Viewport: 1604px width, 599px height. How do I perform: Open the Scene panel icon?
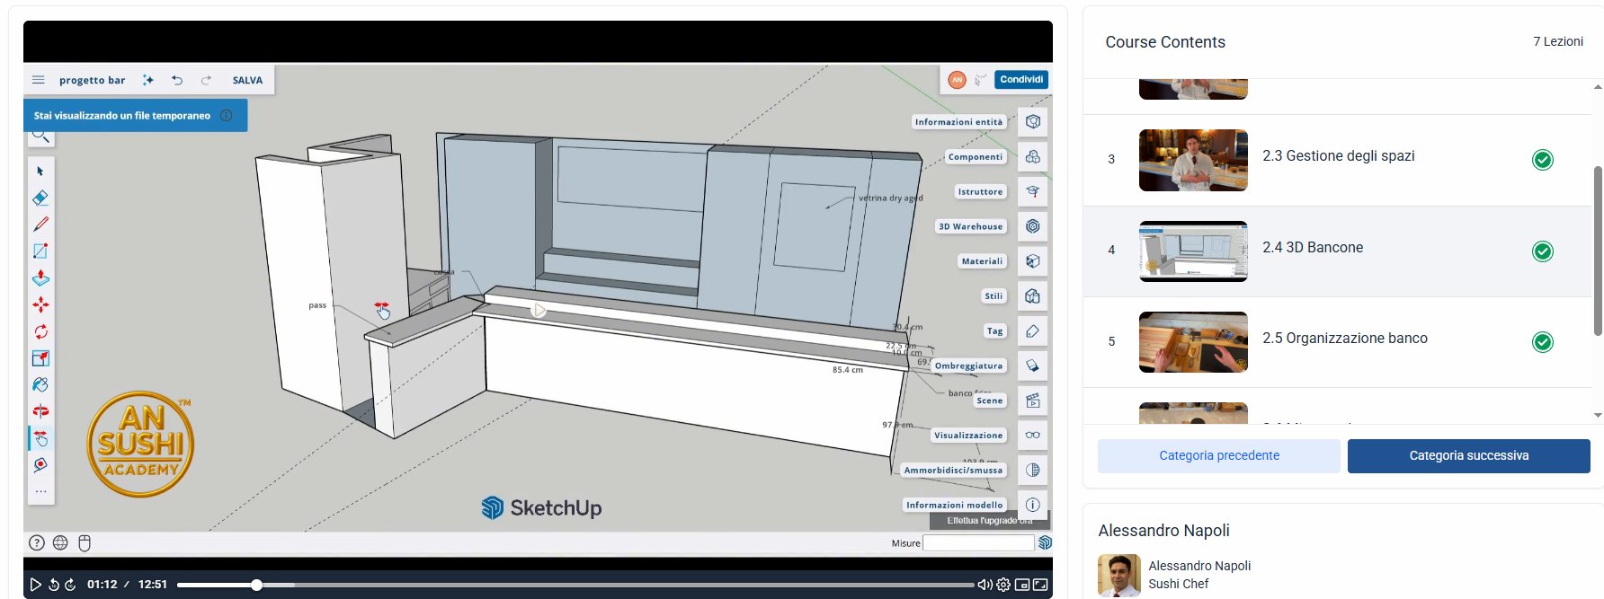pyautogui.click(x=1033, y=401)
